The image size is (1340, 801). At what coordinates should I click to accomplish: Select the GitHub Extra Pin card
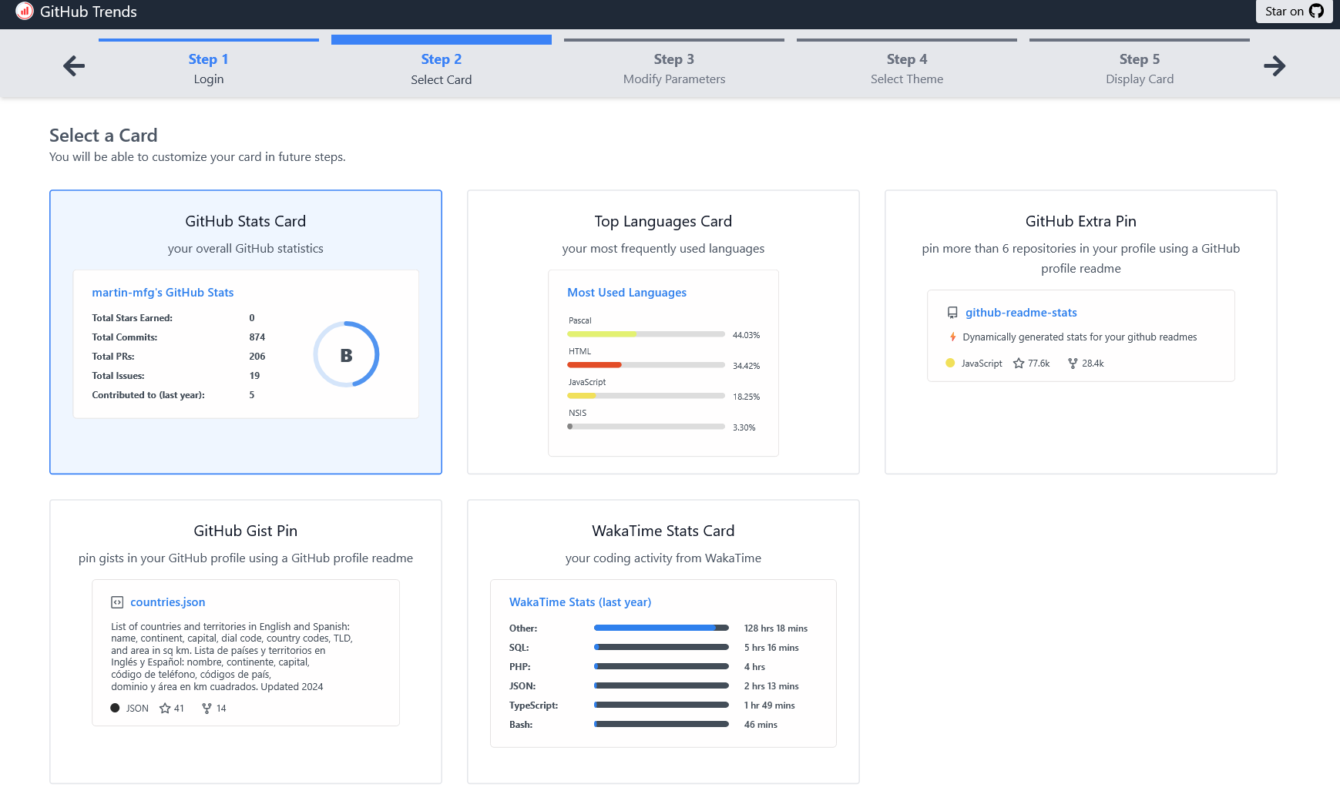(x=1081, y=332)
